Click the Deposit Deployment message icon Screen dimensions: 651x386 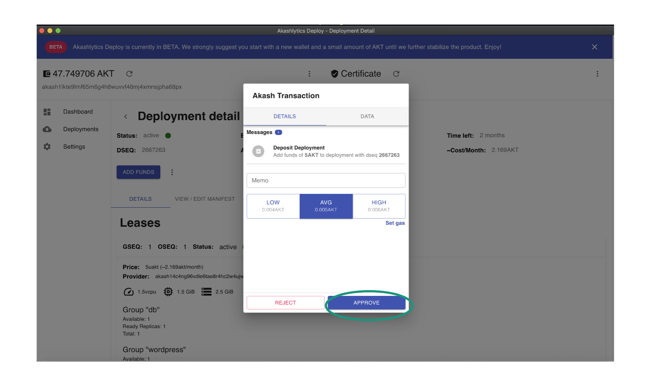[258, 151]
